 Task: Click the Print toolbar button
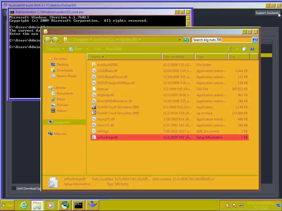click(x=97, y=49)
